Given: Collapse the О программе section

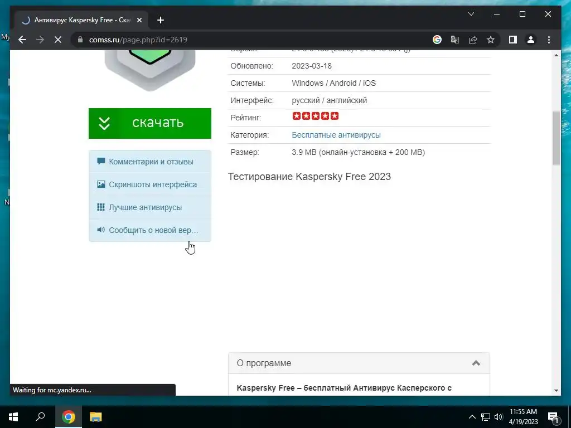Looking at the screenshot, I should [476, 363].
